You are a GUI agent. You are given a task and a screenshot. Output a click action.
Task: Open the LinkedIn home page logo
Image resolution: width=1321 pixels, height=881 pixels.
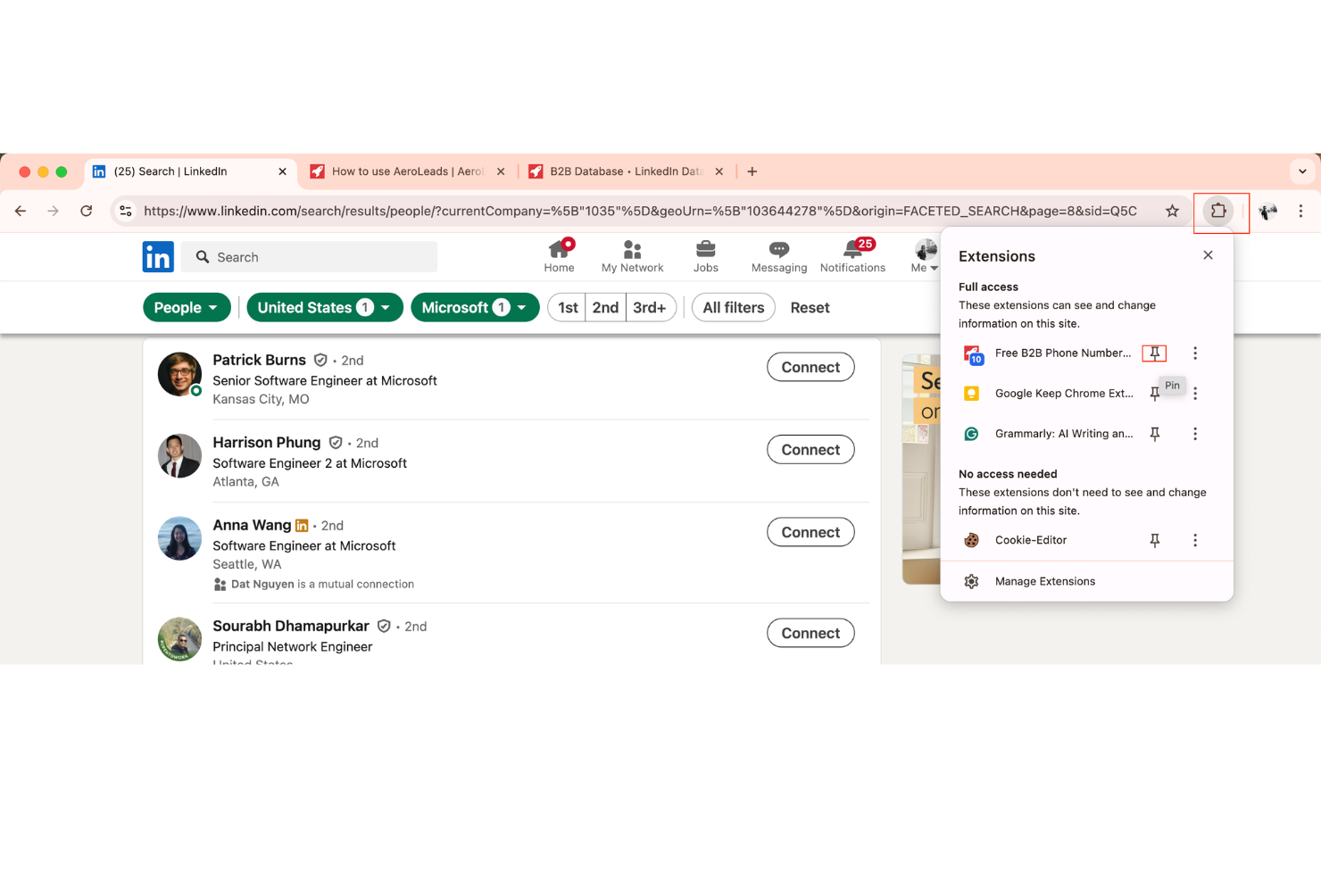(158, 256)
